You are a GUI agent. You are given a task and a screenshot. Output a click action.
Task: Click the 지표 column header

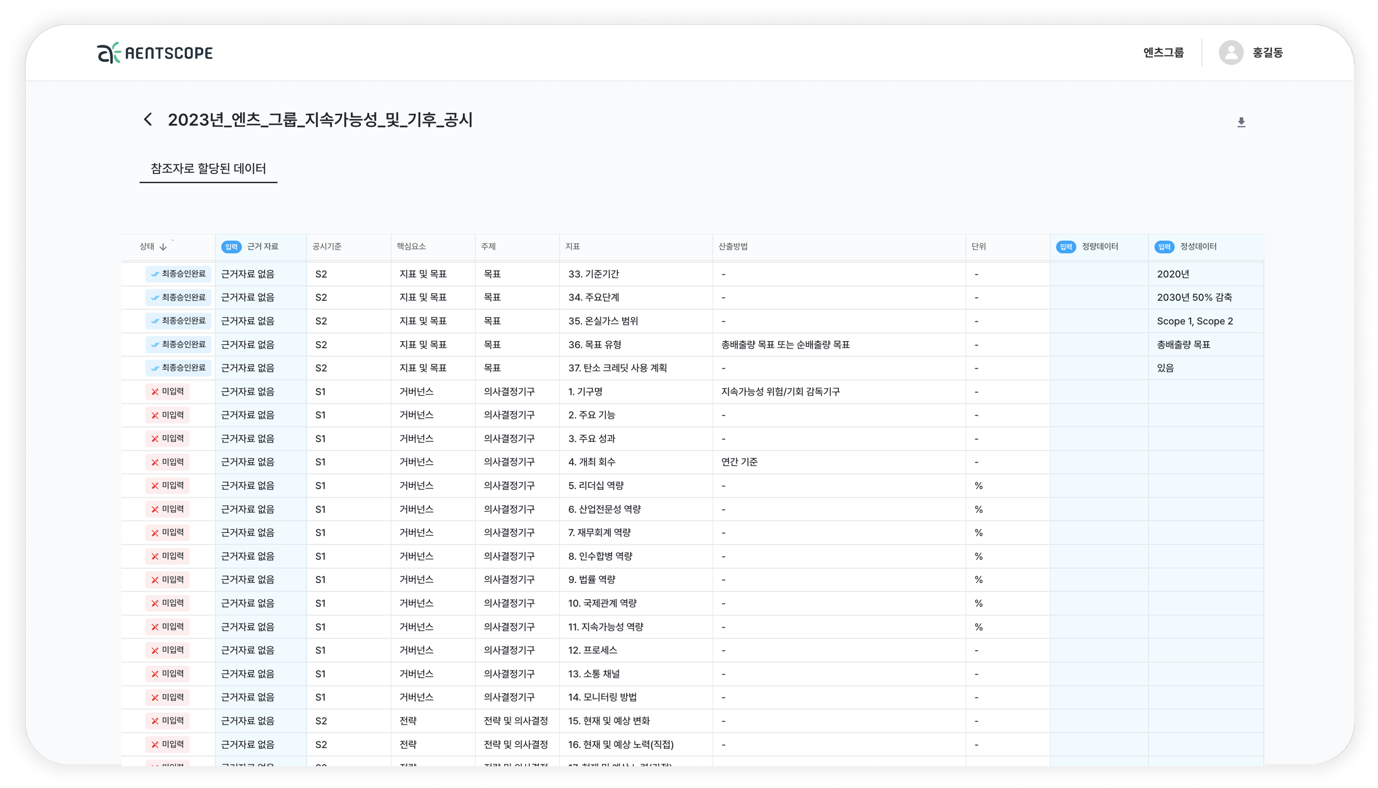click(573, 247)
